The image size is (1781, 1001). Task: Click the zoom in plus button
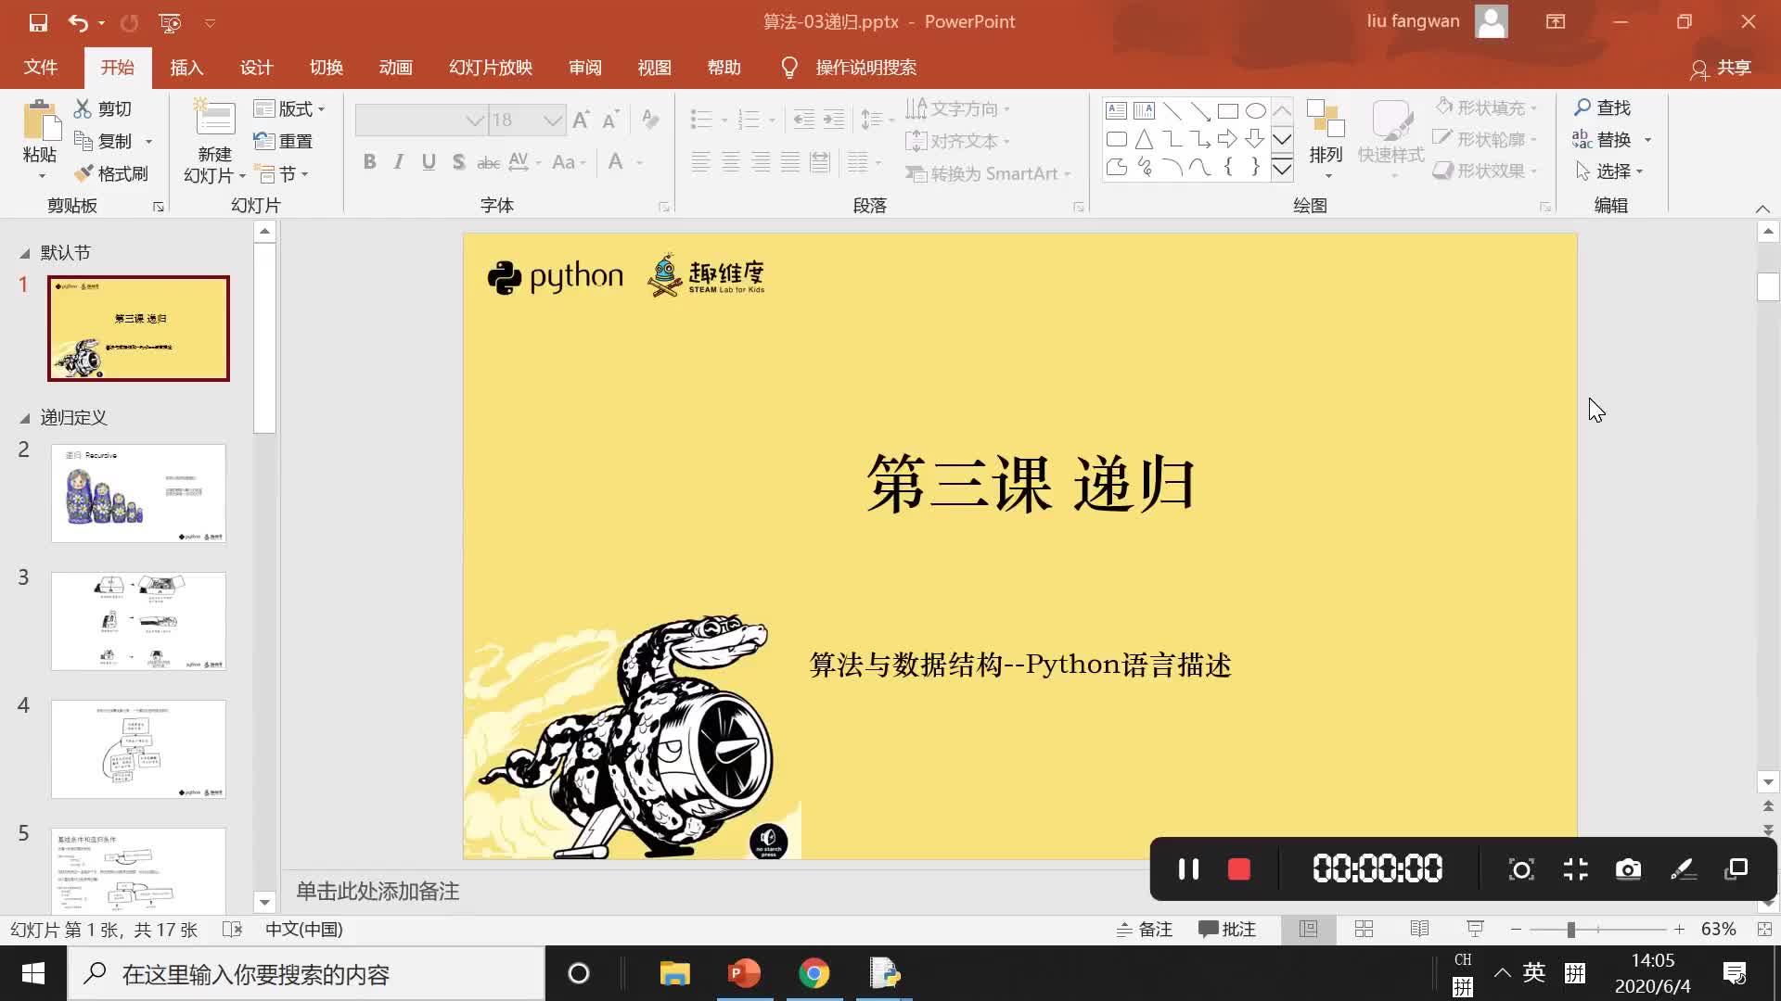coord(1679,929)
